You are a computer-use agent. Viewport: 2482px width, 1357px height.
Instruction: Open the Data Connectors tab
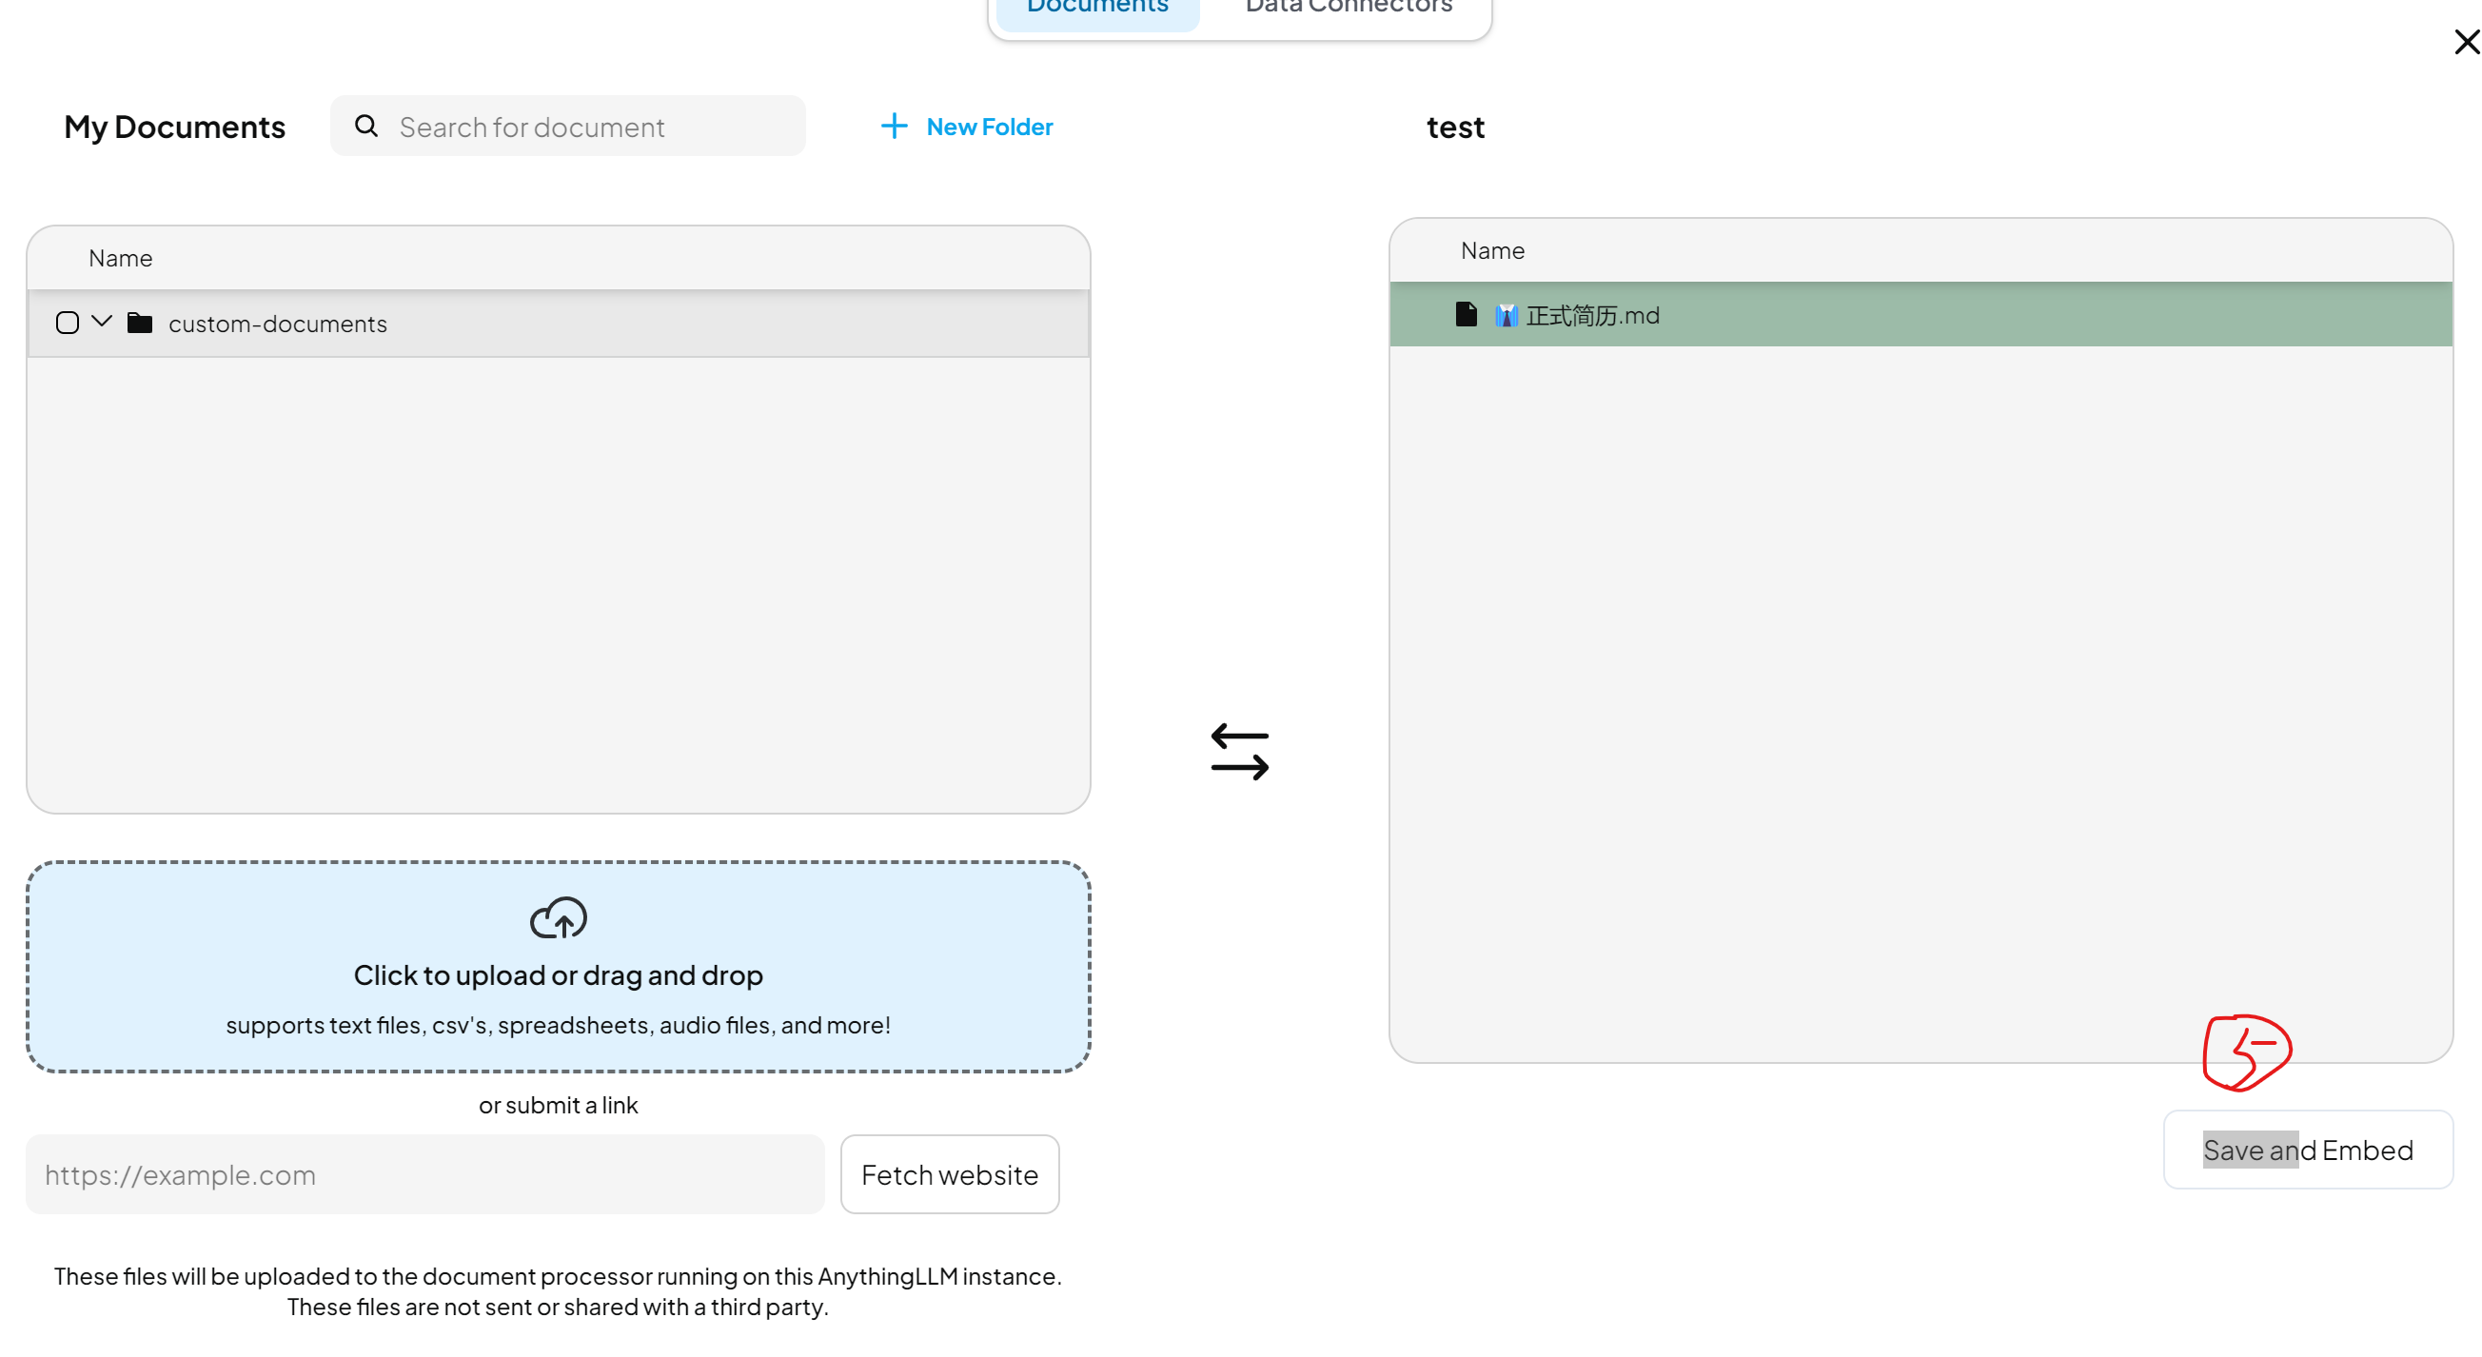pyautogui.click(x=1348, y=10)
